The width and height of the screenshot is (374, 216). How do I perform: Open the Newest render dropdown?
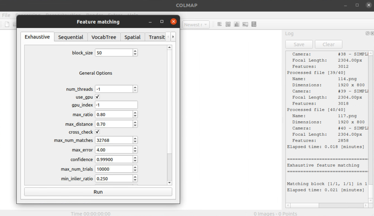(x=196, y=25)
